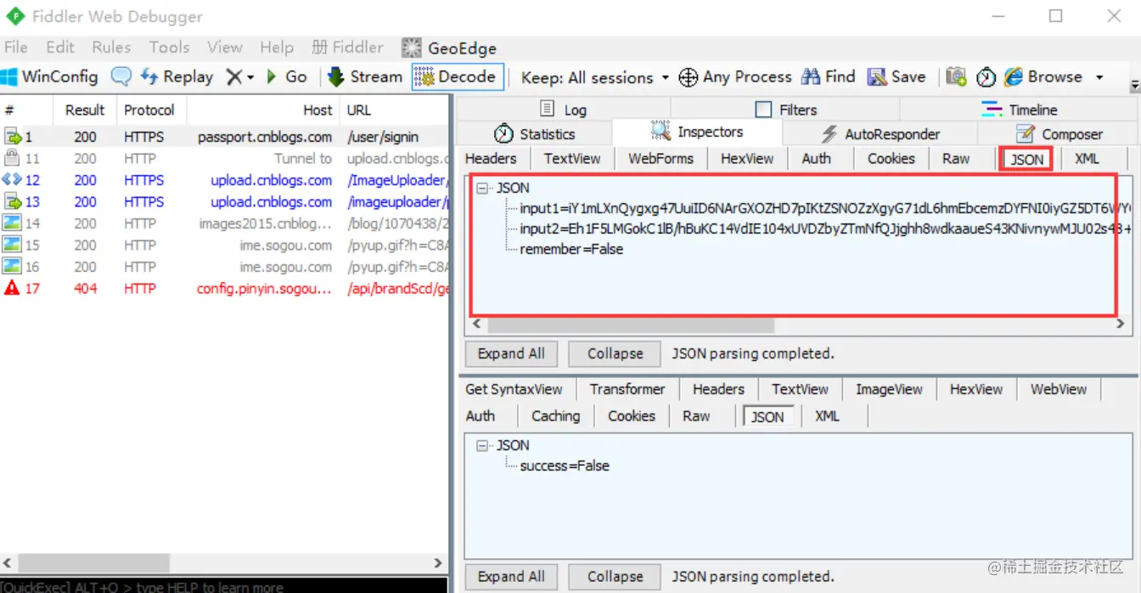Sort sessions by Protocol column header
The height and width of the screenshot is (593, 1141).
click(x=149, y=110)
